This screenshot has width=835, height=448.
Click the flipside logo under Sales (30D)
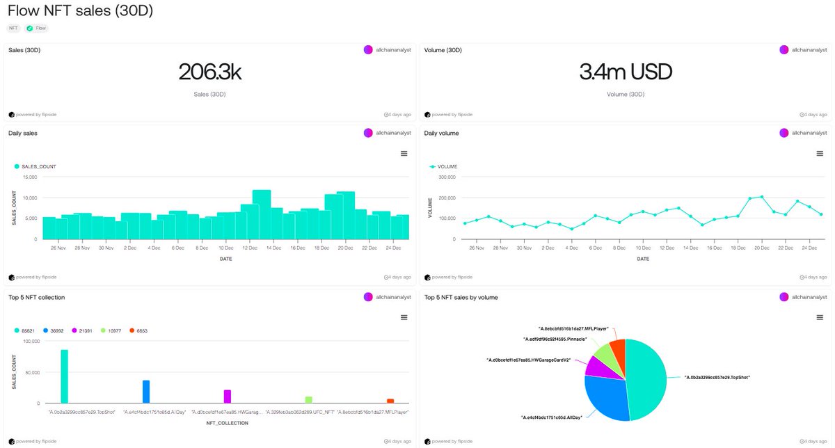tap(12, 114)
